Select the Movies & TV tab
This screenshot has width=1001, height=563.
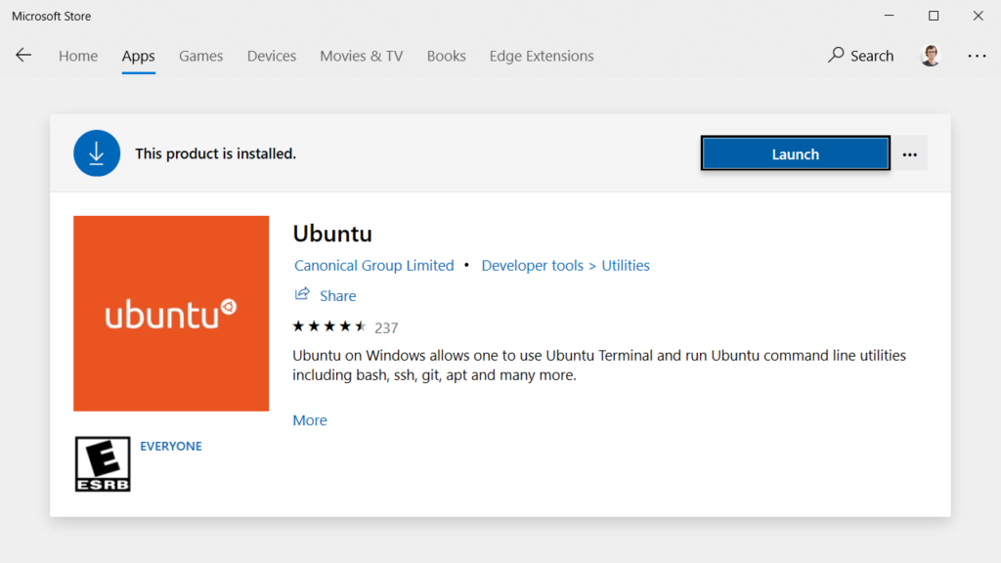click(x=362, y=56)
